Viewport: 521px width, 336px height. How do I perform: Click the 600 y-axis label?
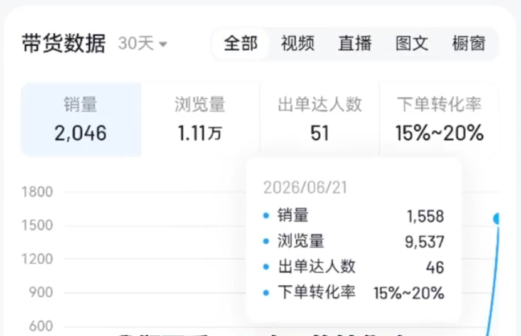41,326
